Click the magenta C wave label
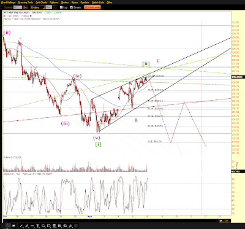The width and height of the screenshot is (245, 229). pyautogui.click(x=158, y=61)
